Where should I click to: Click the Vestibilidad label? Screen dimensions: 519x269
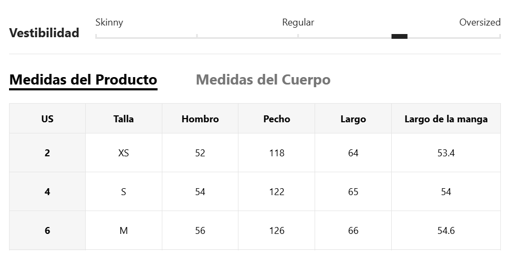[44, 33]
